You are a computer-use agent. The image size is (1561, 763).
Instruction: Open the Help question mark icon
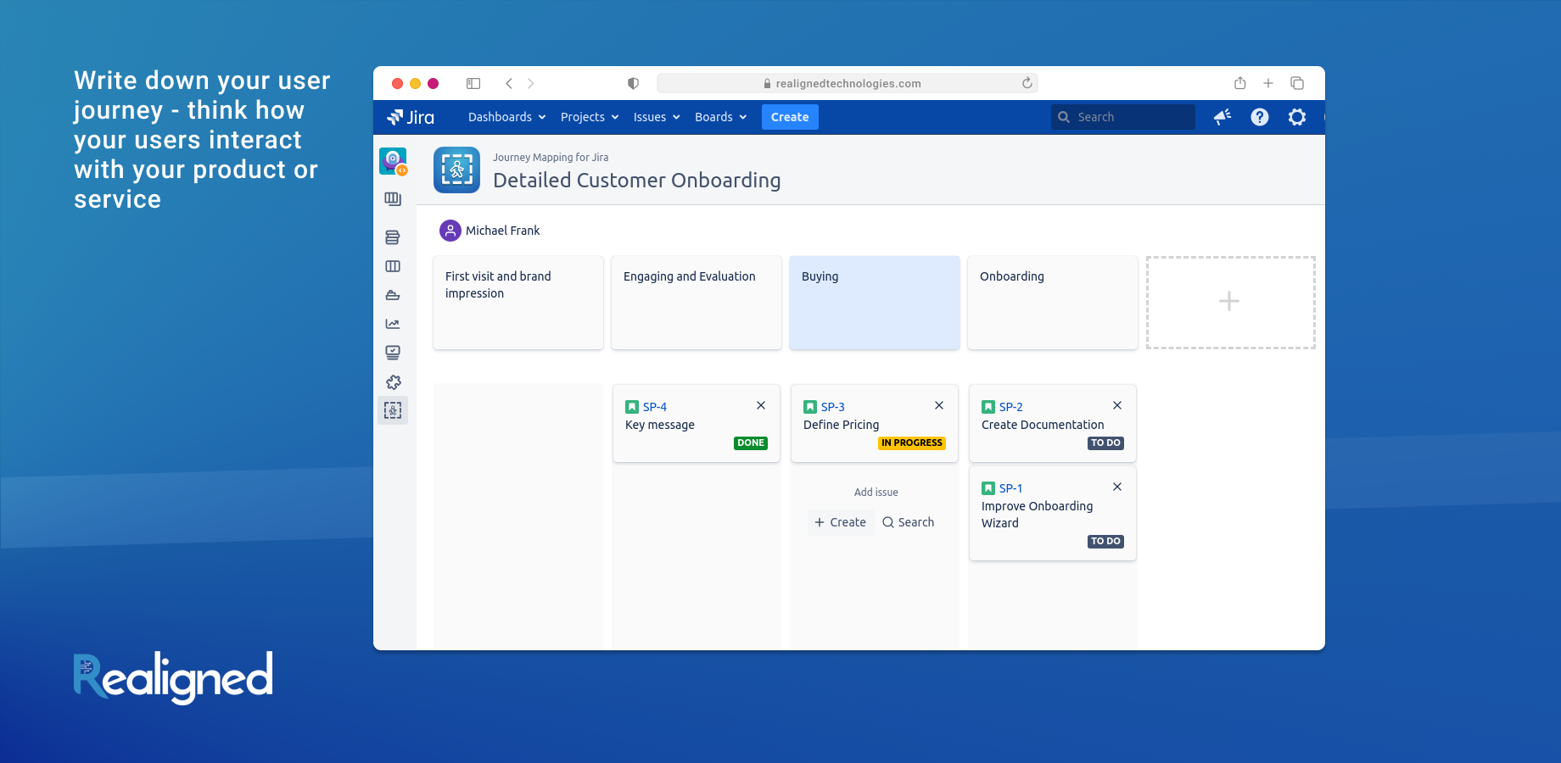pyautogui.click(x=1260, y=117)
